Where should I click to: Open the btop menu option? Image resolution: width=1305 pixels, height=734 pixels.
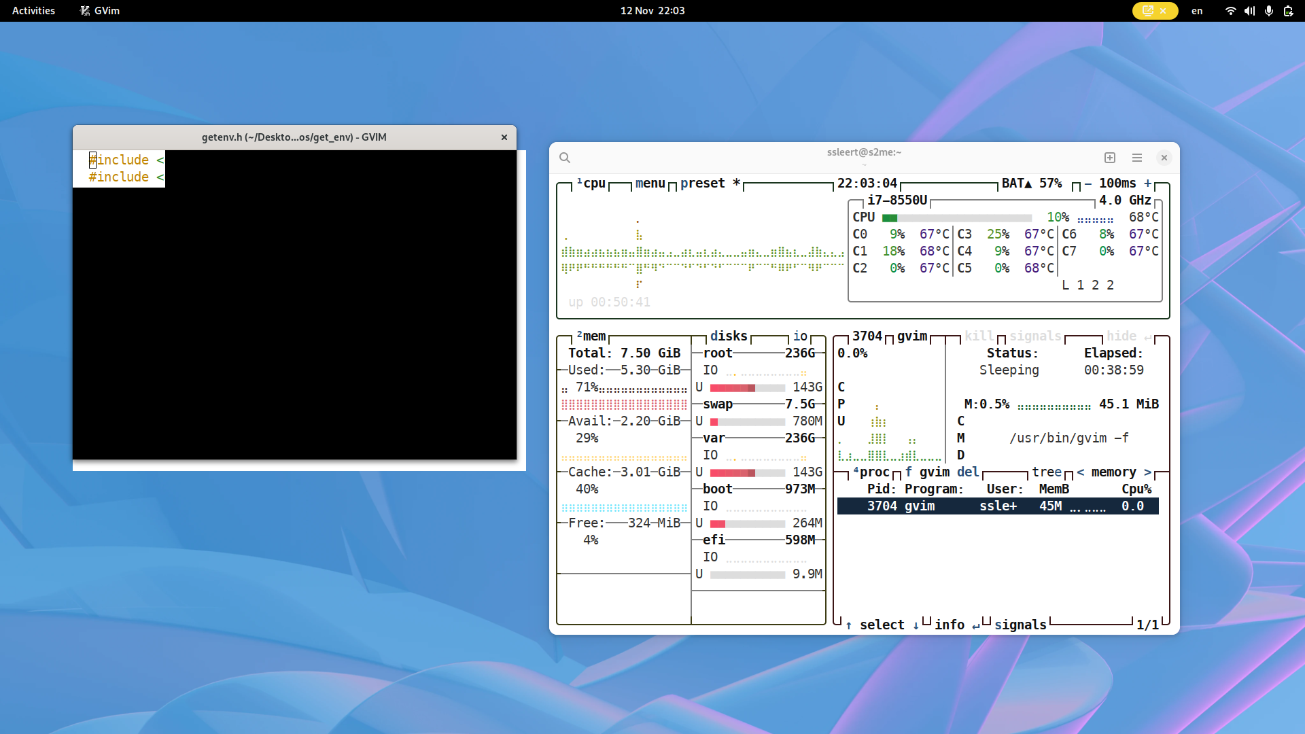tap(650, 183)
